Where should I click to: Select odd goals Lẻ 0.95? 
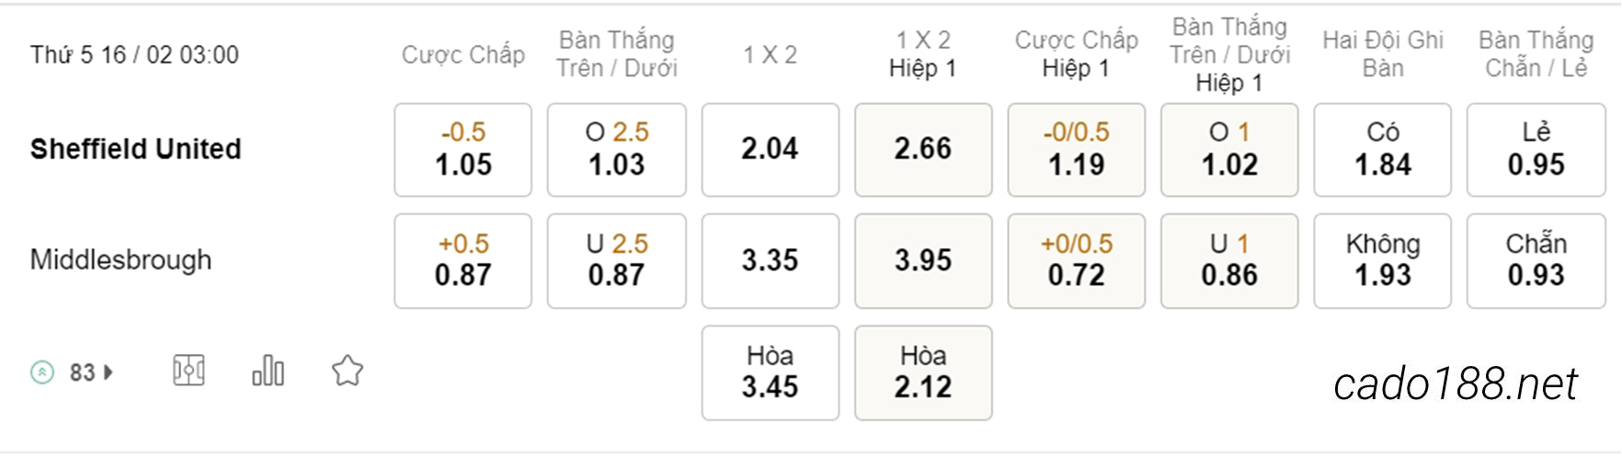coord(1536,150)
